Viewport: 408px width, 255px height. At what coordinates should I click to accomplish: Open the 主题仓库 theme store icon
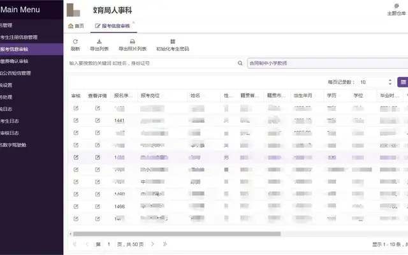[x=397, y=6]
